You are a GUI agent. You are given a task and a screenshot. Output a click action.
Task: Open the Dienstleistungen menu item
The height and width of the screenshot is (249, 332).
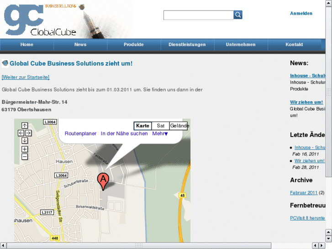tap(187, 44)
